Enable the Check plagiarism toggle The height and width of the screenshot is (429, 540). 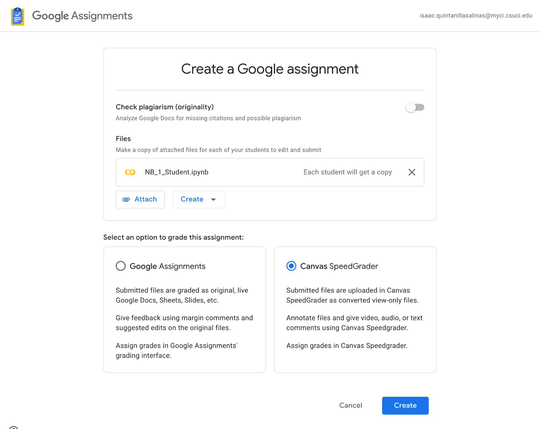click(x=415, y=107)
